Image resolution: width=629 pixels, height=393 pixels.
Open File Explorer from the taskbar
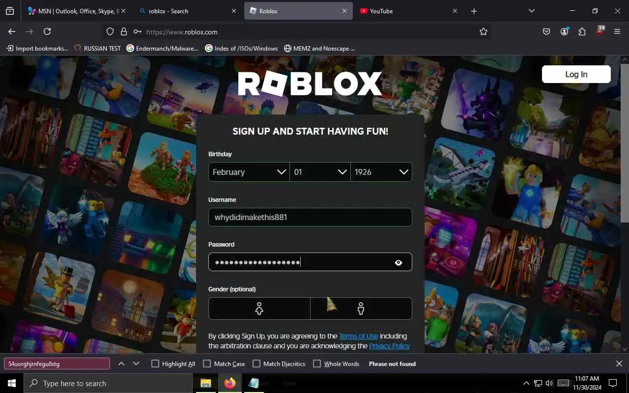tap(205, 383)
